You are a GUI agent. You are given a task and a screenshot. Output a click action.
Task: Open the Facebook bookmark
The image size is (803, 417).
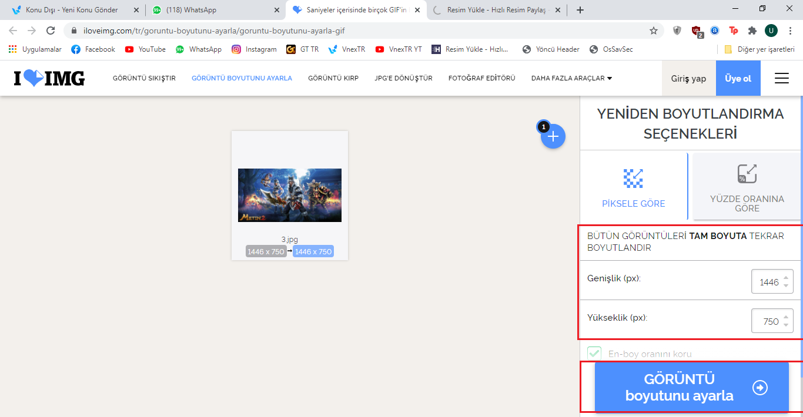tap(93, 49)
